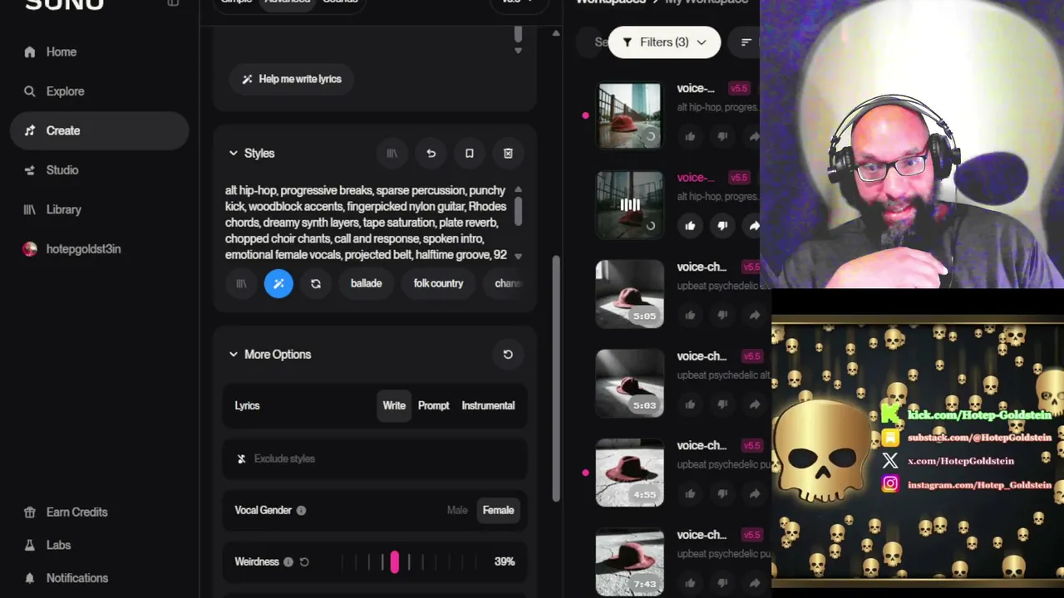Viewport: 1064px width, 598px height.
Task: Open the sort options beside Filters
Action: click(x=746, y=42)
